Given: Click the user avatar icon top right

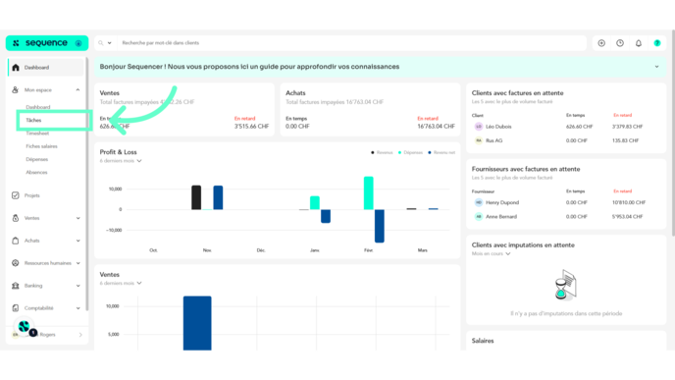Looking at the screenshot, I should pos(657,43).
